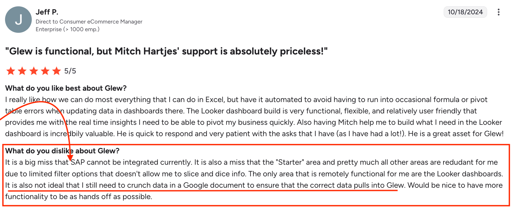Click the 'Enterprise (> 1000 emp.)' company label
Viewport: 512px width, 207px height.
click(x=68, y=29)
